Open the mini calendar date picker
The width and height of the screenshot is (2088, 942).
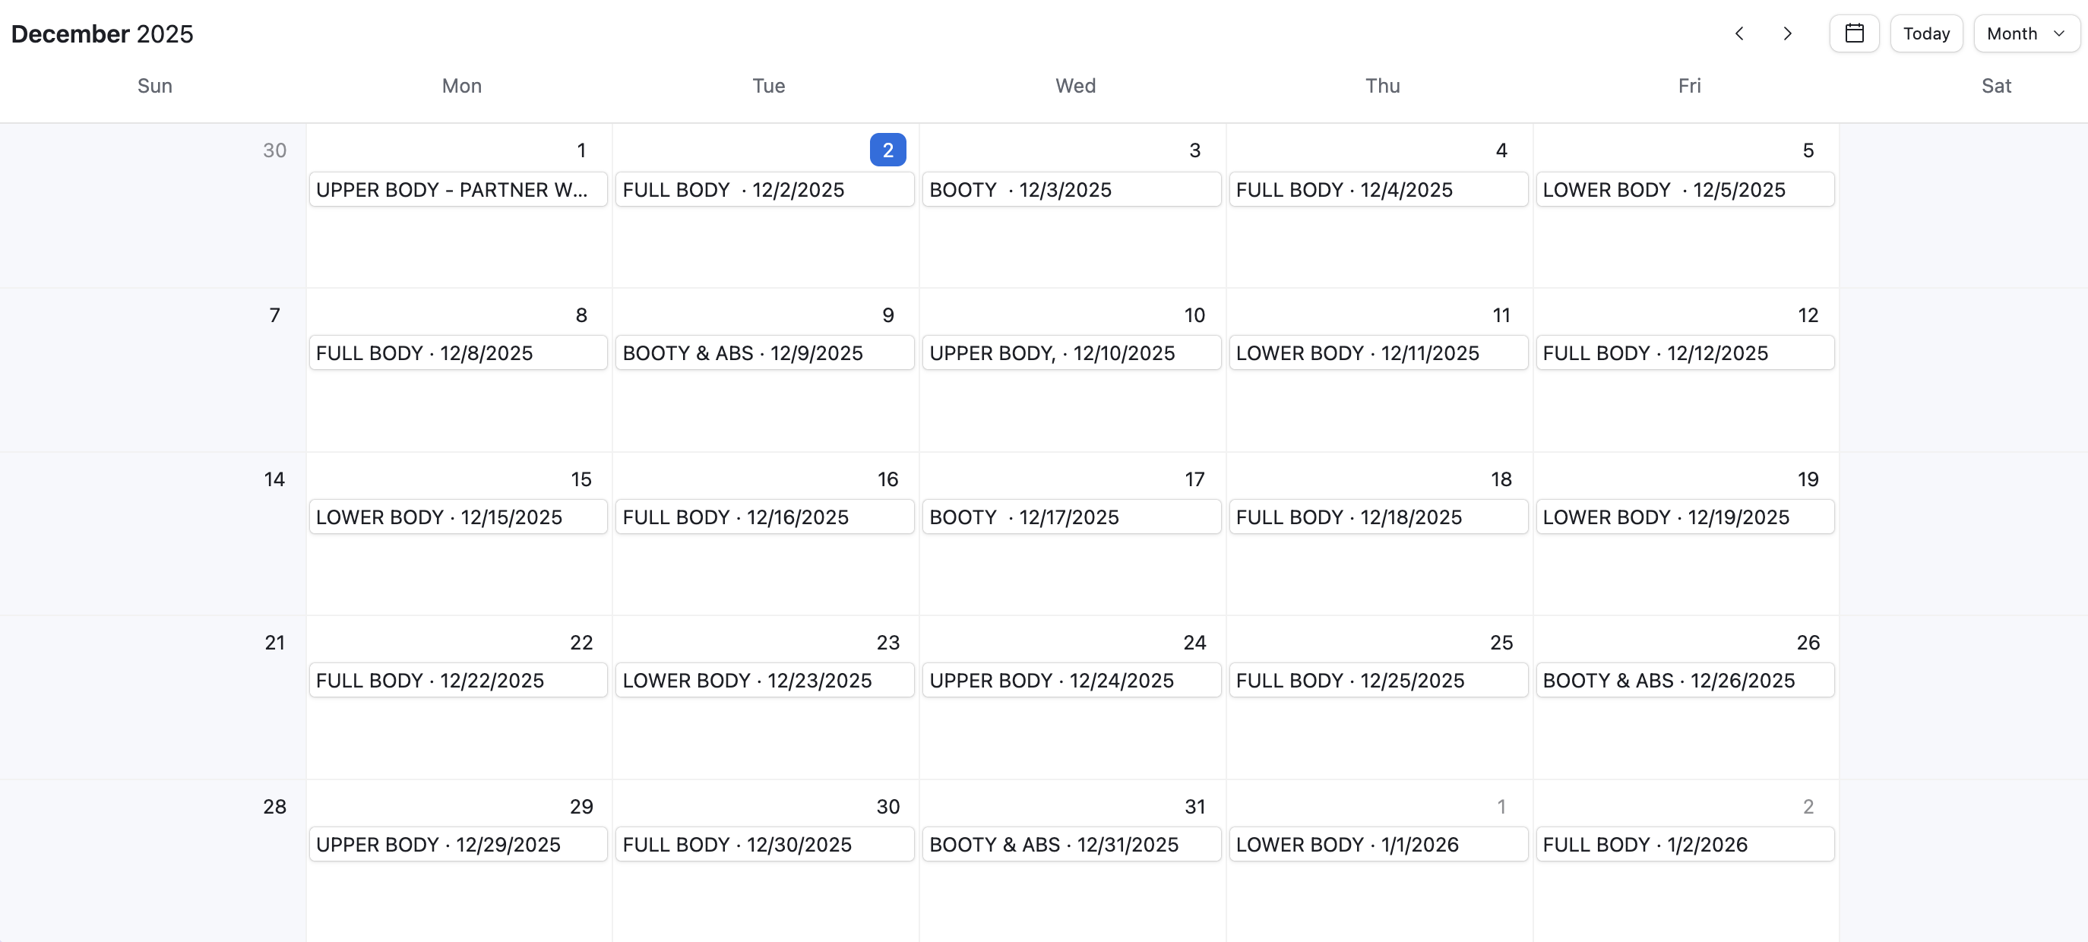click(1854, 33)
